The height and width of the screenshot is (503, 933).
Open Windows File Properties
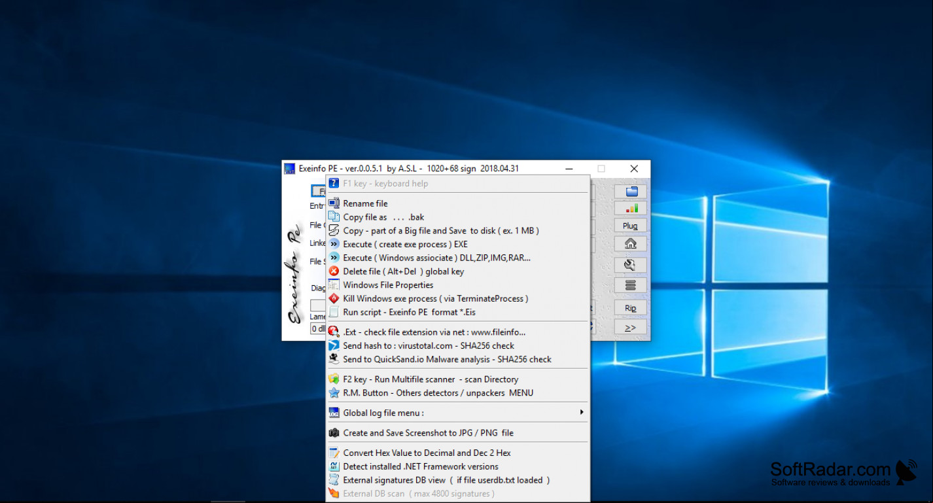457,285
